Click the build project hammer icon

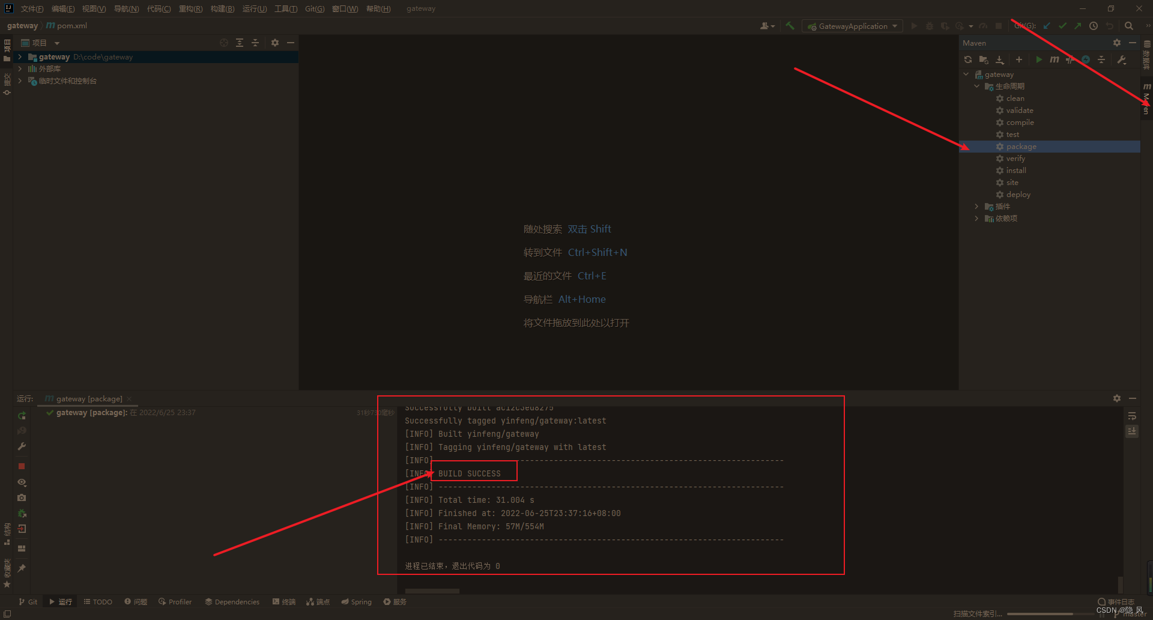click(x=790, y=26)
